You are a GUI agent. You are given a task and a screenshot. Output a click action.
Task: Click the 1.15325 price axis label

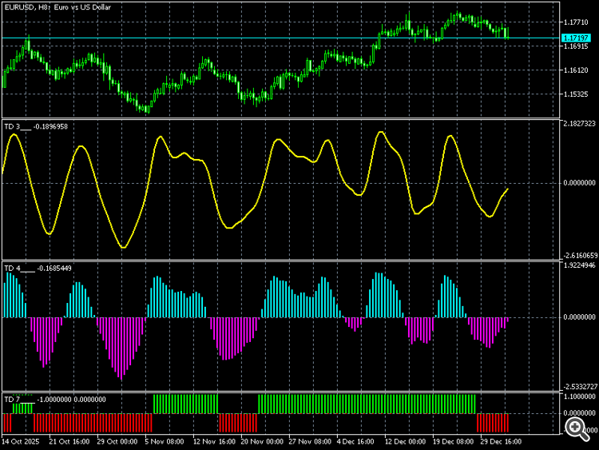[576, 94]
